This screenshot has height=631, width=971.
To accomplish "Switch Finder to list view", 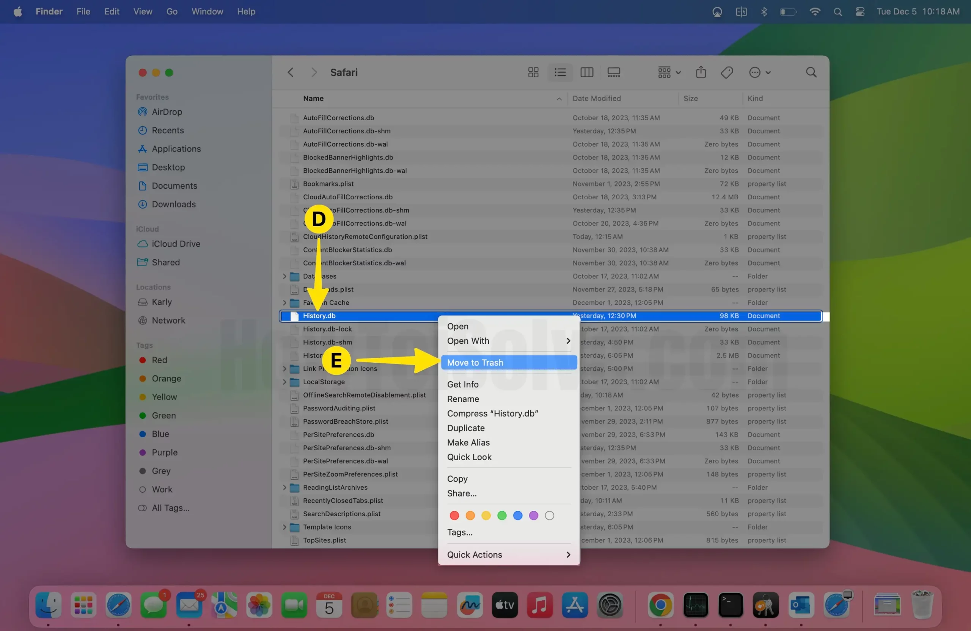I will point(560,72).
